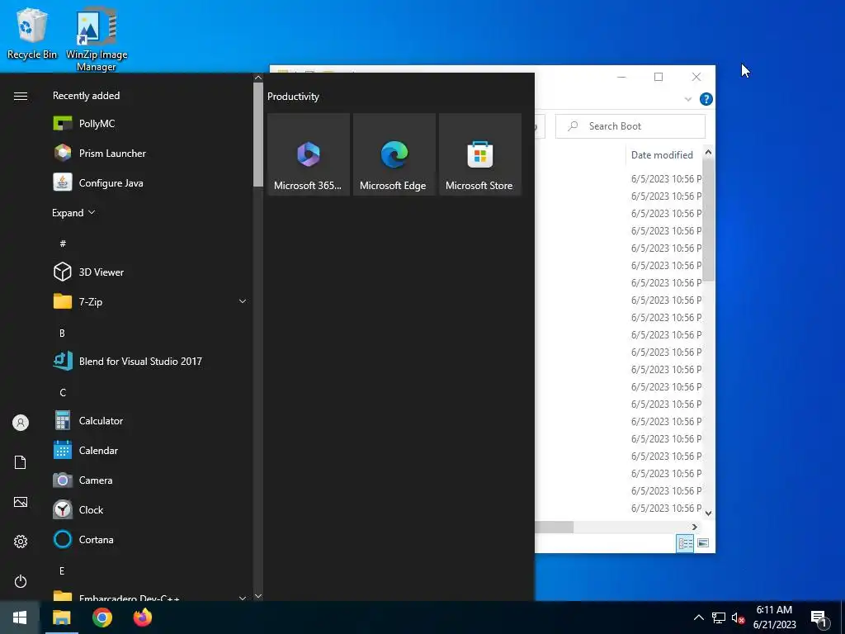This screenshot has height=634, width=845.
Task: Open Microsoft Edge tile
Action: coord(394,154)
